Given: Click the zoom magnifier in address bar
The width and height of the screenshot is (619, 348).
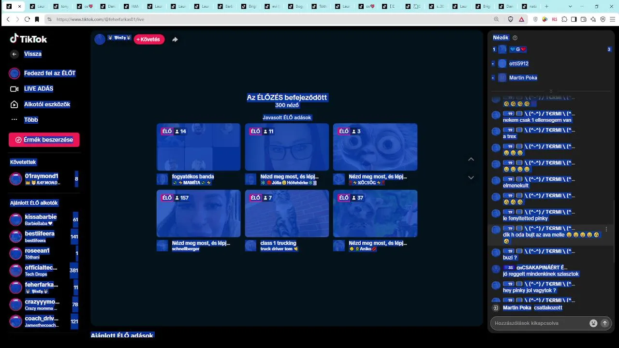Looking at the screenshot, I should pyautogui.click(x=496, y=19).
